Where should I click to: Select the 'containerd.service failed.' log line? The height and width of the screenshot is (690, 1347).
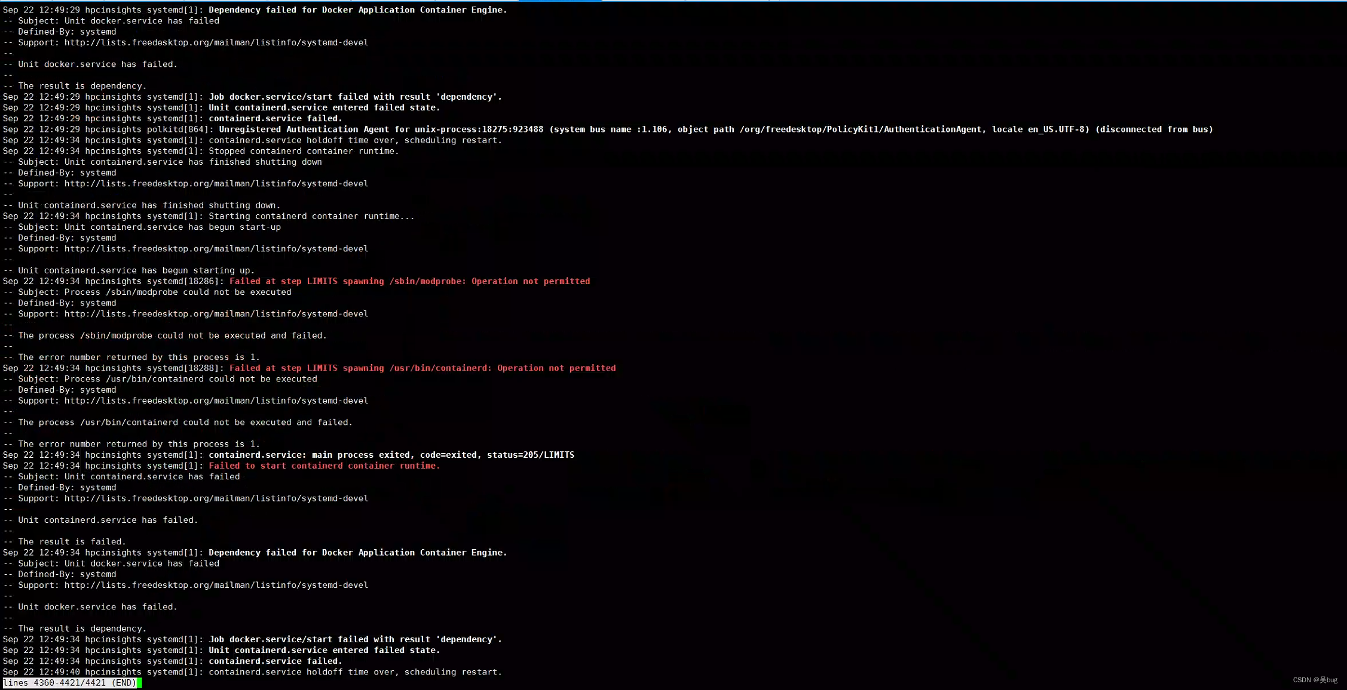(x=275, y=118)
